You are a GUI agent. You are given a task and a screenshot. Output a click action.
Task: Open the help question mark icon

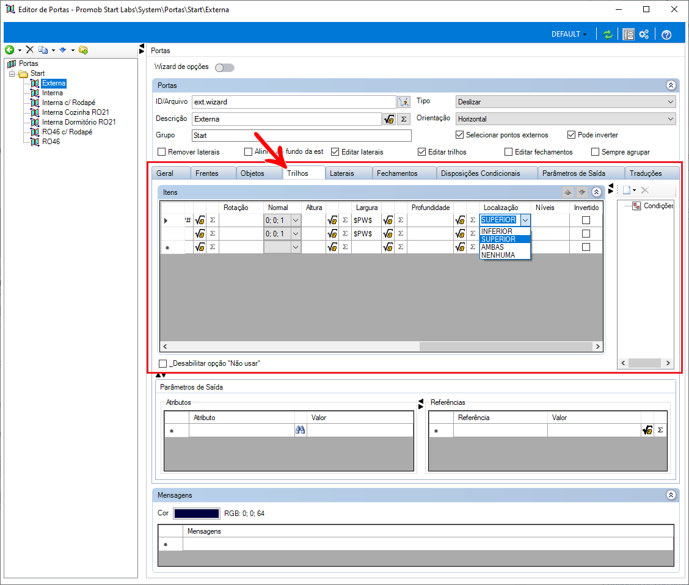pyautogui.click(x=666, y=35)
